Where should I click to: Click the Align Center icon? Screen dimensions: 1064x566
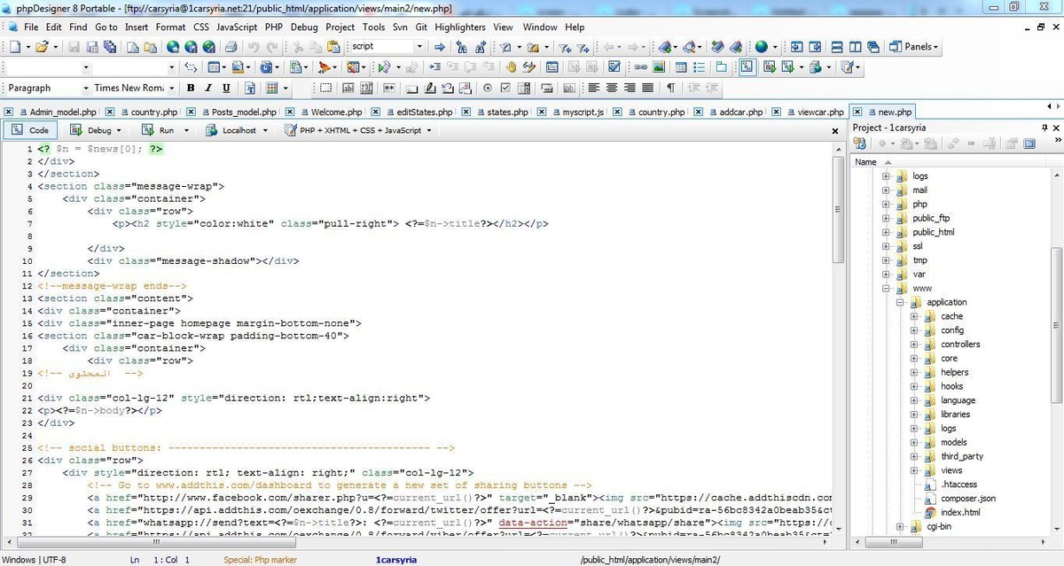point(611,88)
